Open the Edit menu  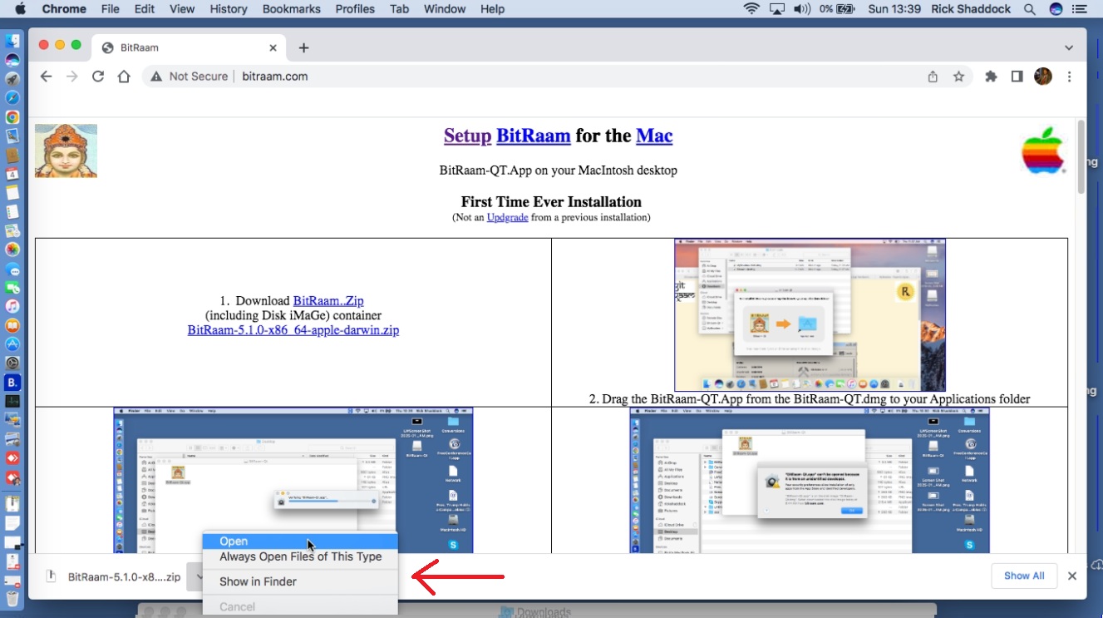click(x=145, y=9)
